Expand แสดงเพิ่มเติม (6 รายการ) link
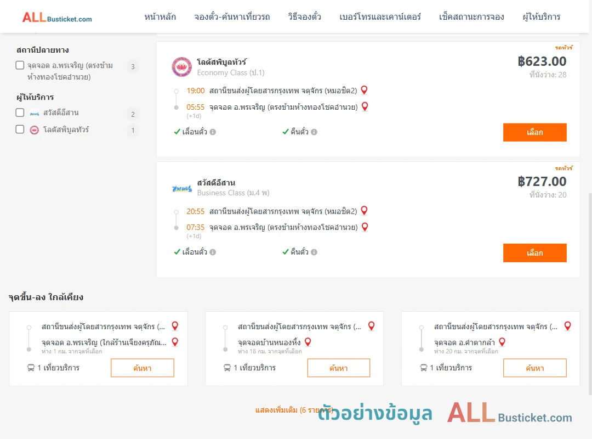This screenshot has height=439, width=592. (x=294, y=410)
